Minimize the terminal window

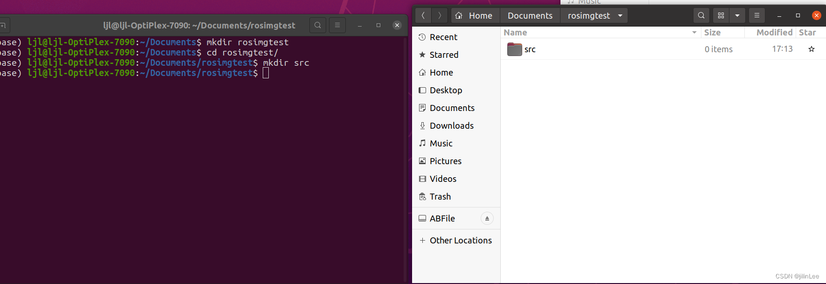[360, 25]
